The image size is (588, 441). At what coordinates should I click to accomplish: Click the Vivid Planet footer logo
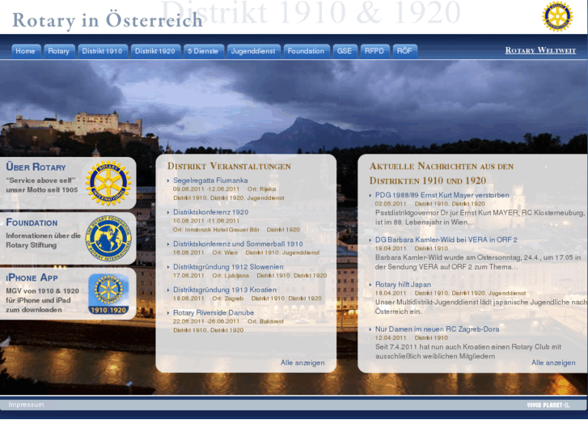(x=548, y=405)
